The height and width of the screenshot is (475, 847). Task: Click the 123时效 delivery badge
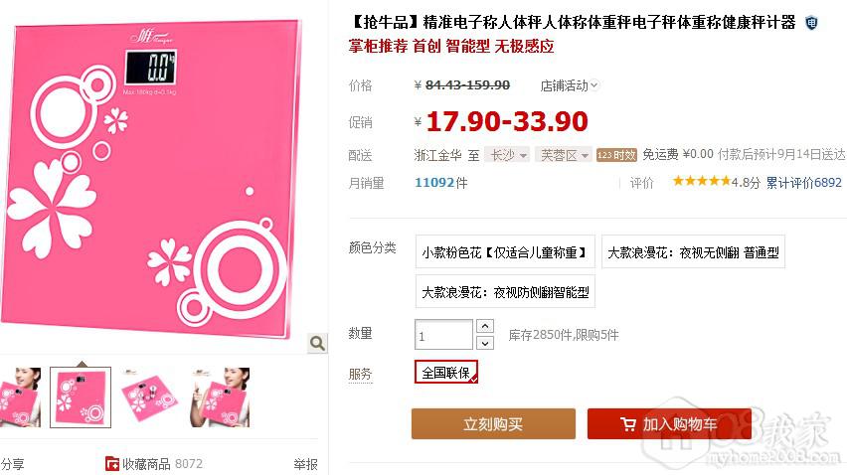(x=616, y=155)
